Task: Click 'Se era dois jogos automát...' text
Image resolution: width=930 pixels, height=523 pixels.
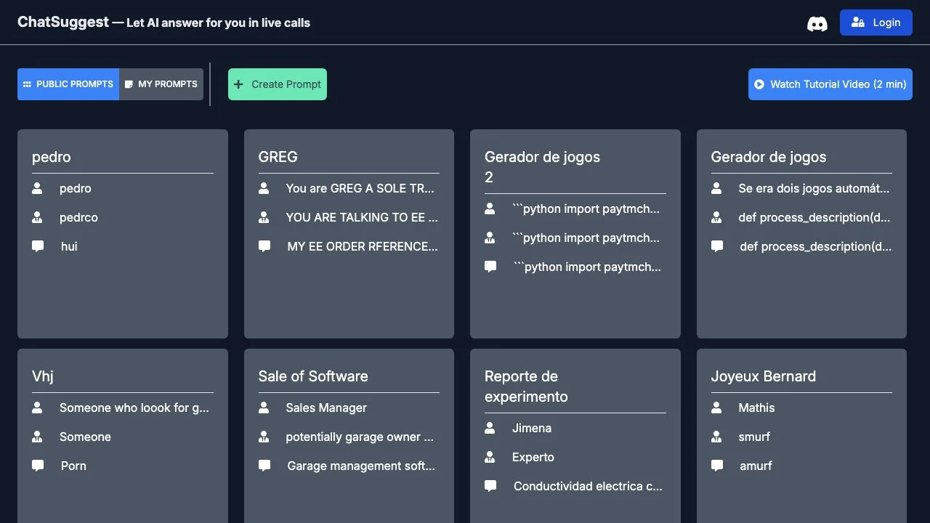Action: click(x=814, y=188)
